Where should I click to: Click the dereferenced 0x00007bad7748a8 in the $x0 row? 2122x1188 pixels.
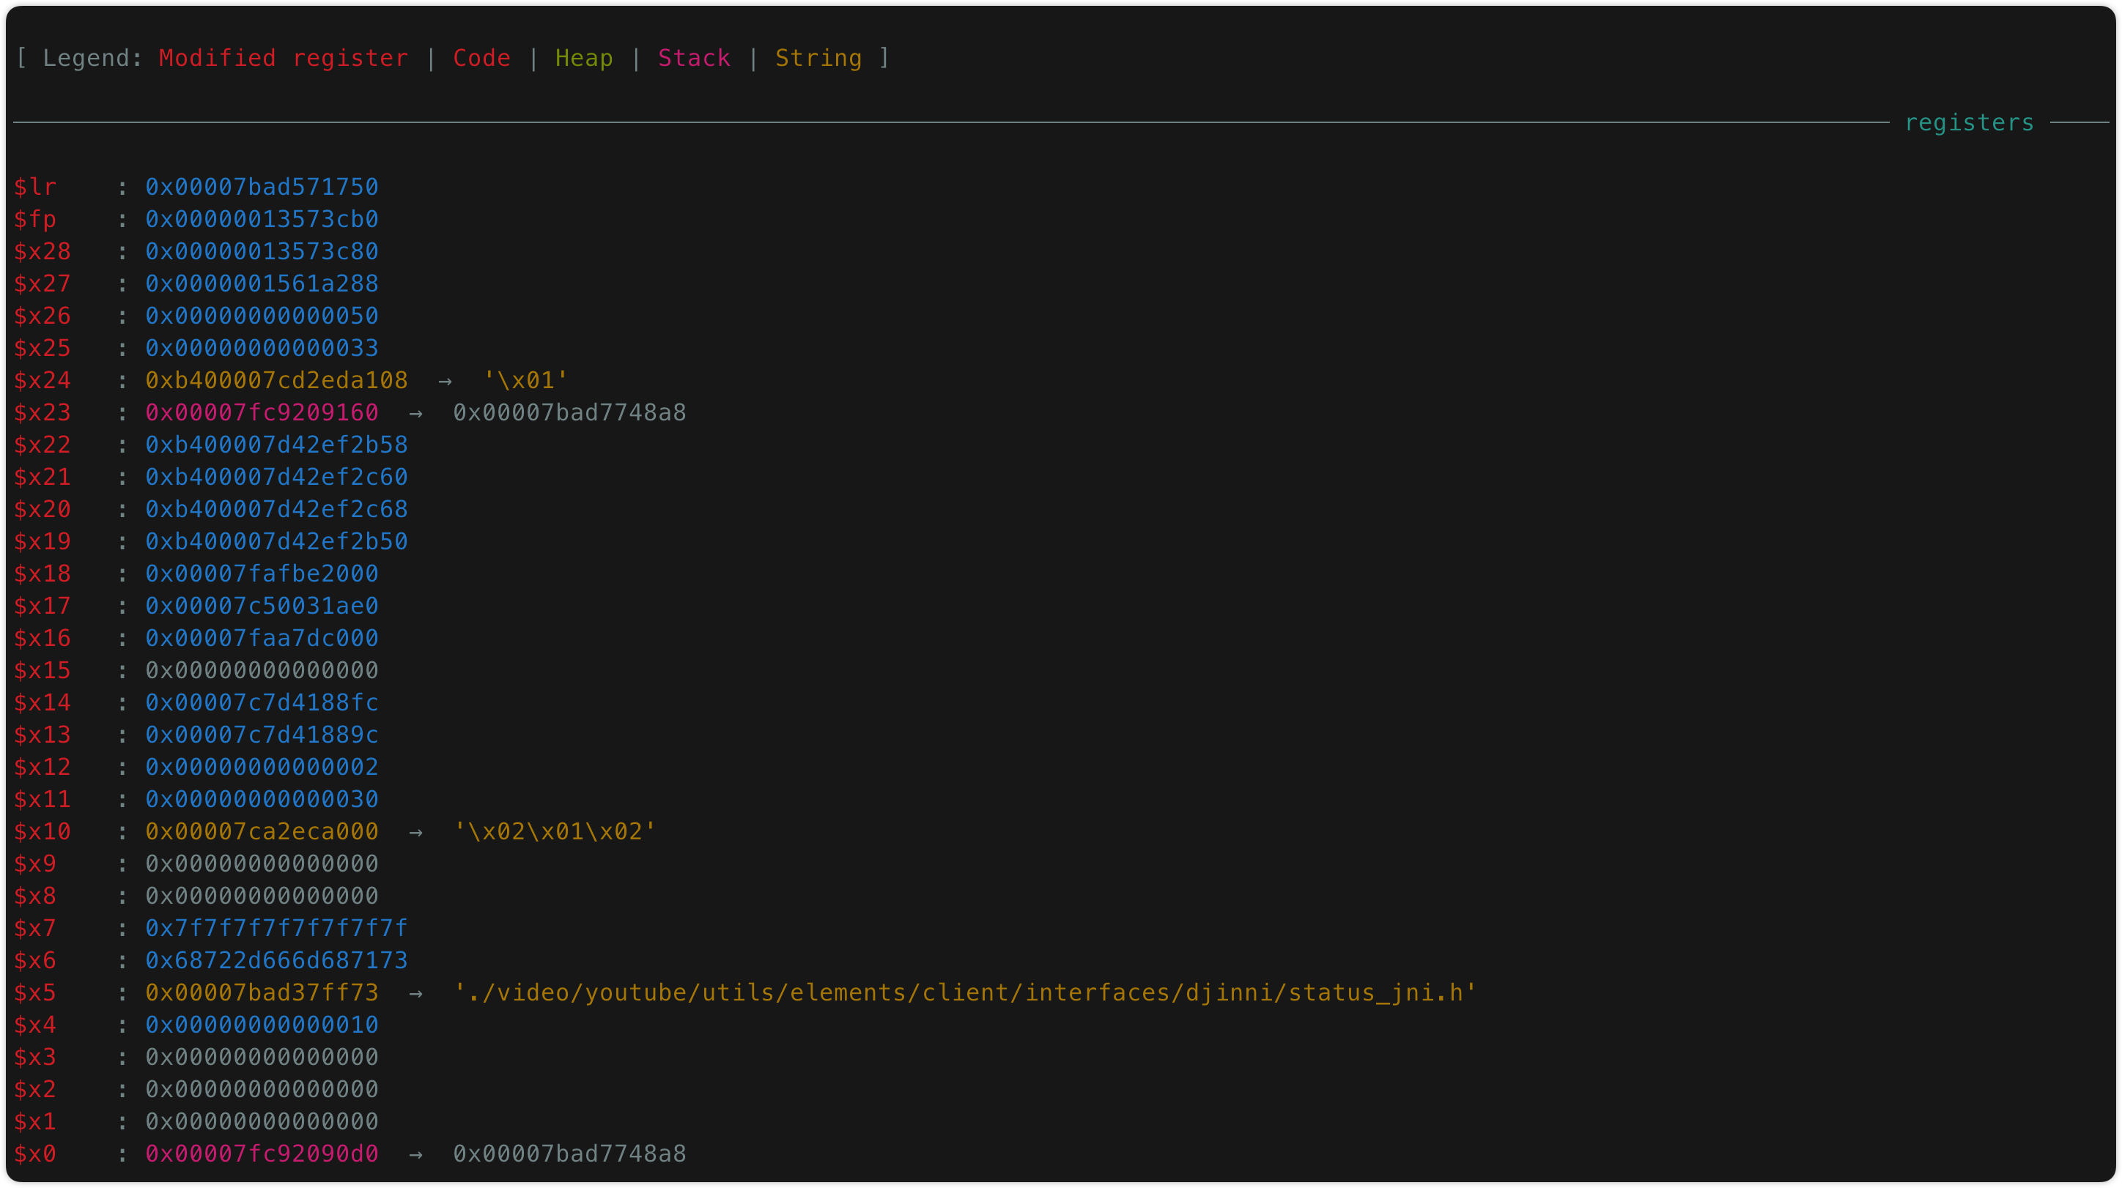(569, 1154)
